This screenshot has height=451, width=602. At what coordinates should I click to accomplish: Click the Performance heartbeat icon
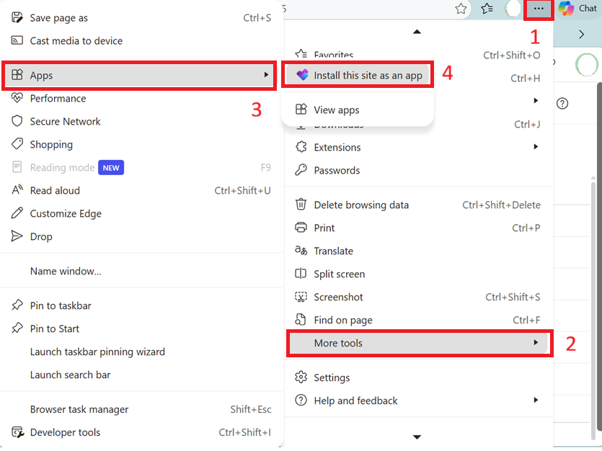pos(17,98)
